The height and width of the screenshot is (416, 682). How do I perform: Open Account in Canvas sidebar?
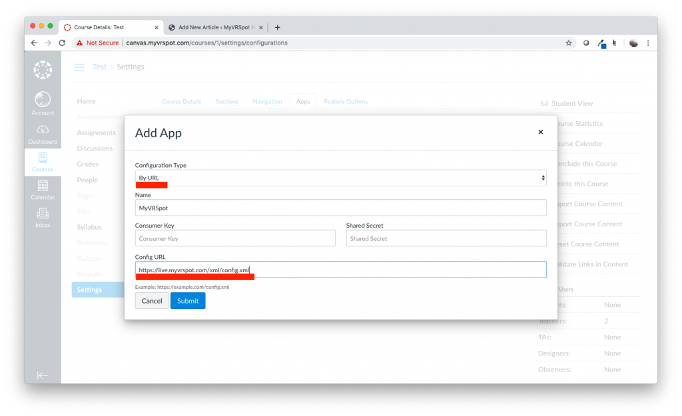pos(43,103)
